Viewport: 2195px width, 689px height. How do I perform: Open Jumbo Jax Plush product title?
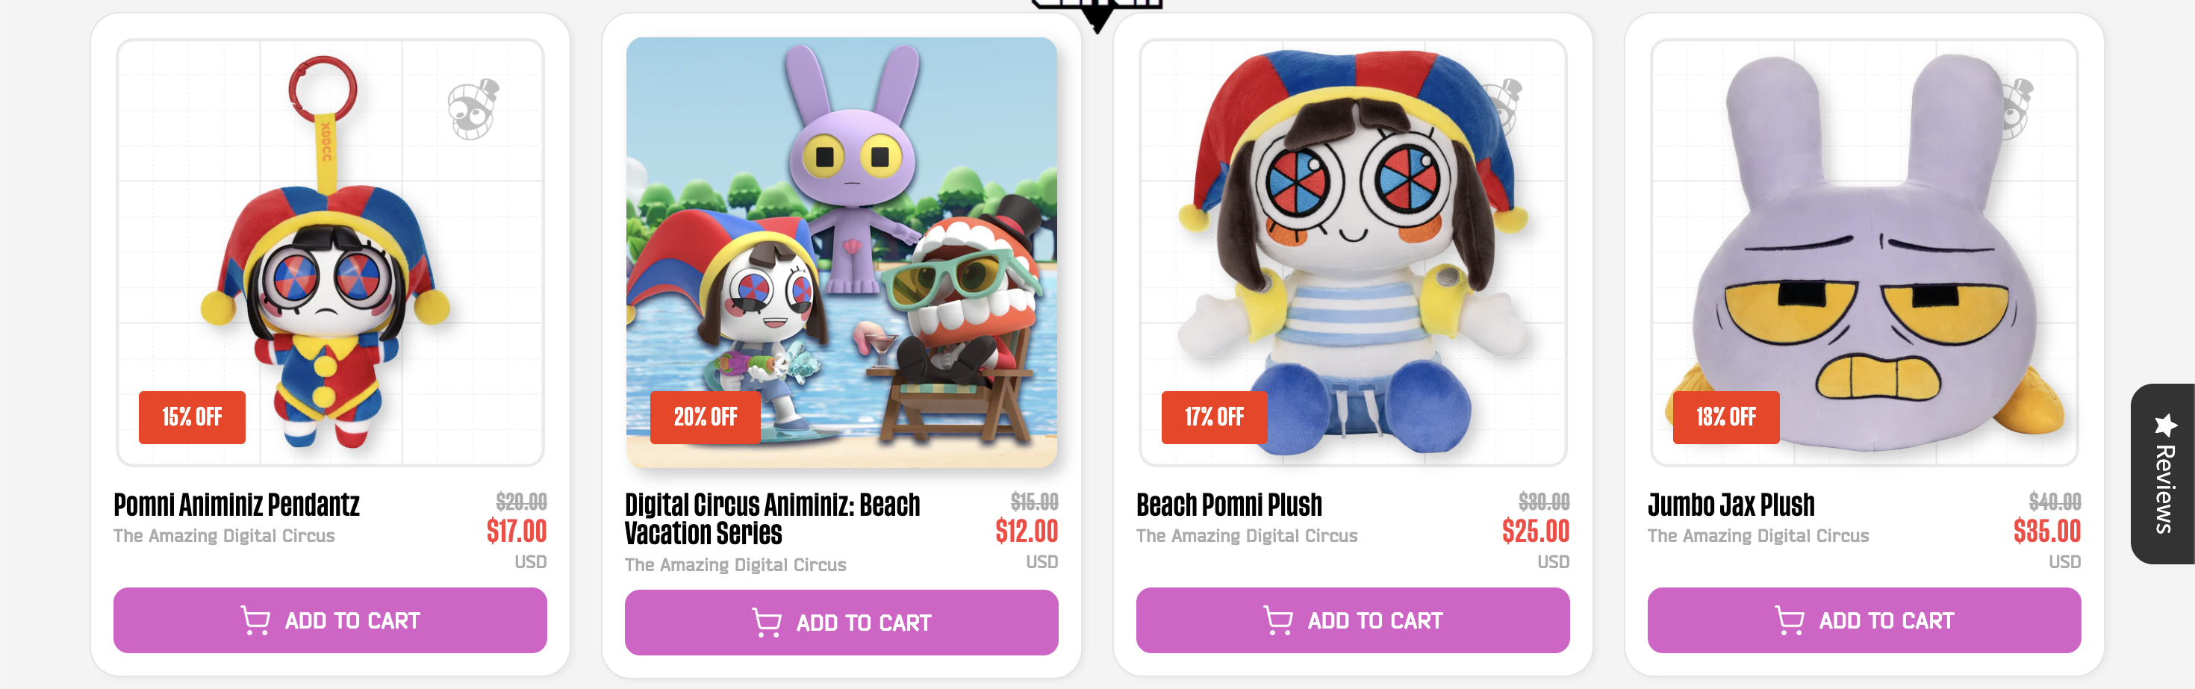pyautogui.click(x=1731, y=505)
